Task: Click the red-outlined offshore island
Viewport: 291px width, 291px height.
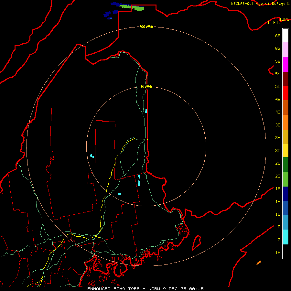Action: (x=197, y=242)
